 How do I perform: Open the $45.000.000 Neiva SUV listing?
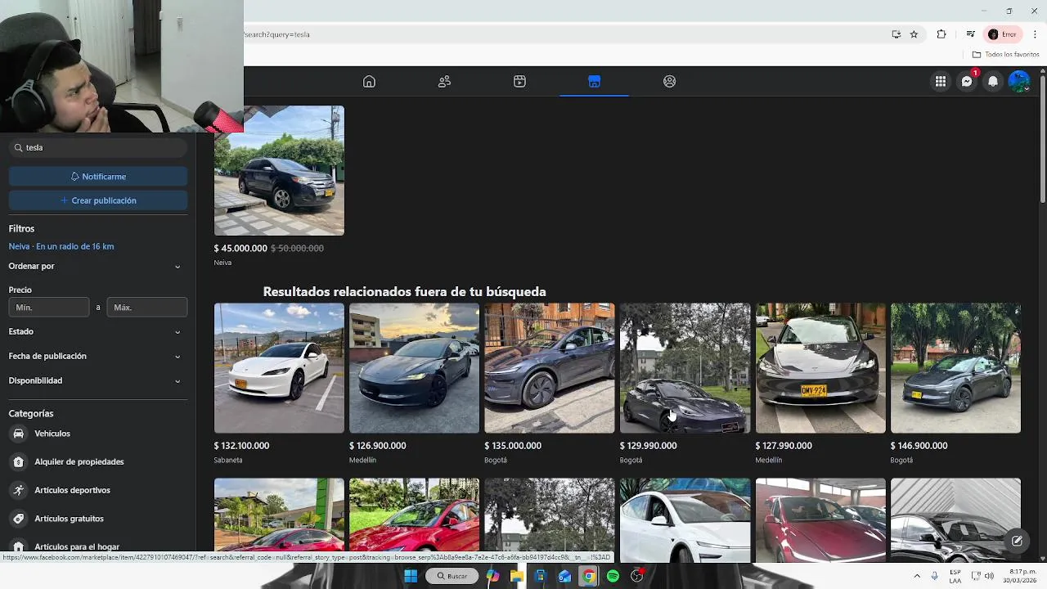pyautogui.click(x=279, y=171)
